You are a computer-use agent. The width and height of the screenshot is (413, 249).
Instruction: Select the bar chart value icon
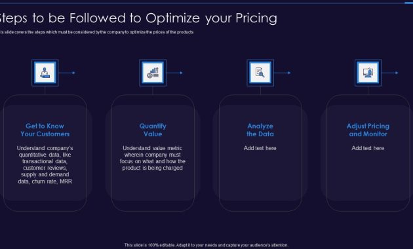(x=153, y=73)
